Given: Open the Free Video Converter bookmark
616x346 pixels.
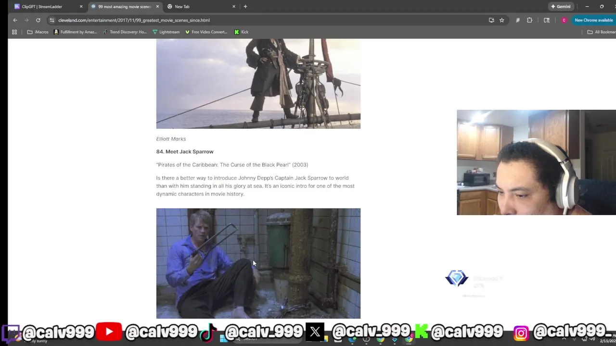Looking at the screenshot, I should click(x=206, y=32).
